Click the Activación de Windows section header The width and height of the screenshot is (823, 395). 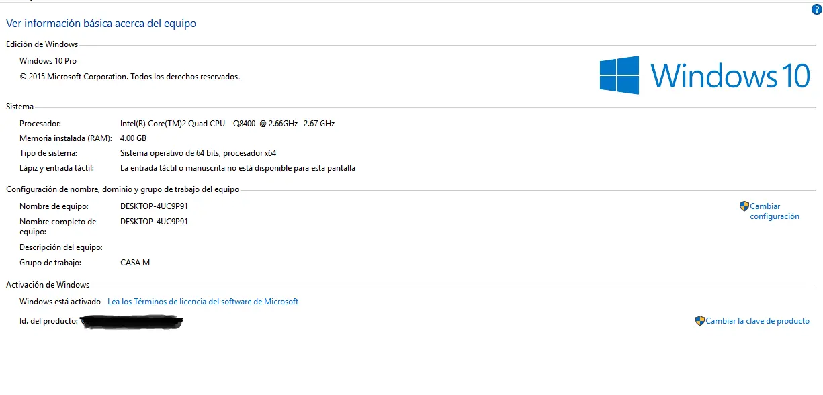tap(48, 285)
